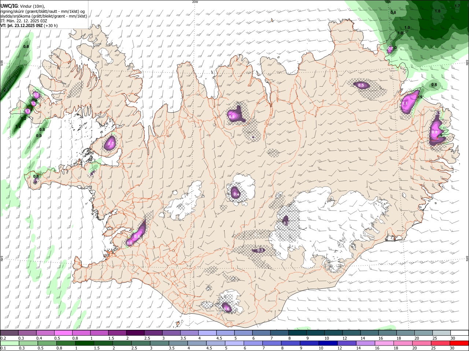Click the grey-teal snow legend swatch labeled 25
Screen dimensions: 469x351
coord(442,333)
